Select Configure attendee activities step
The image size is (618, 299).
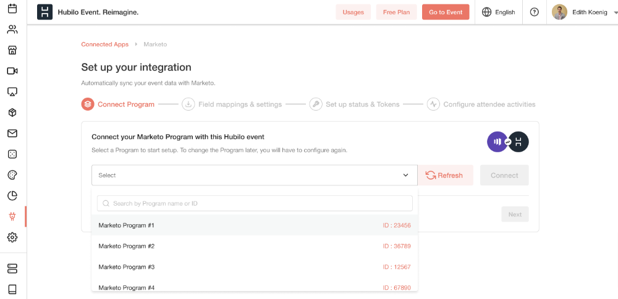[x=481, y=104]
